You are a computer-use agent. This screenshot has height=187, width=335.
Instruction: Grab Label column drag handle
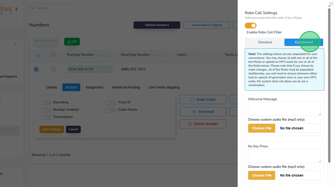tap(193, 55)
